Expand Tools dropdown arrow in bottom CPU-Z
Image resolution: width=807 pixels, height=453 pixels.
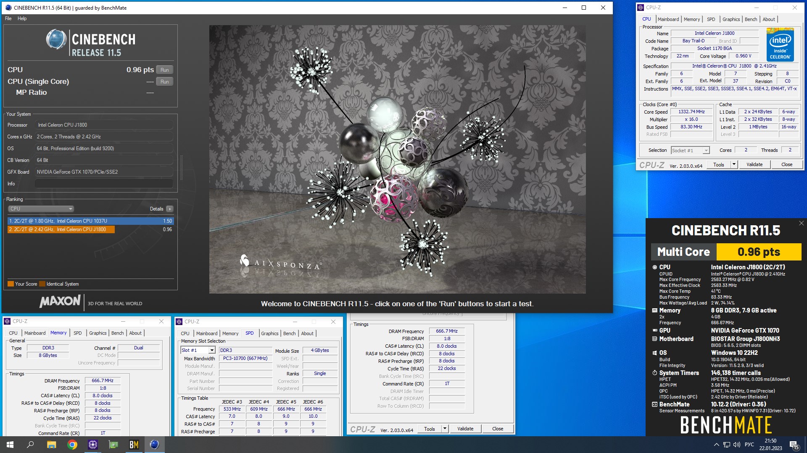tap(445, 429)
